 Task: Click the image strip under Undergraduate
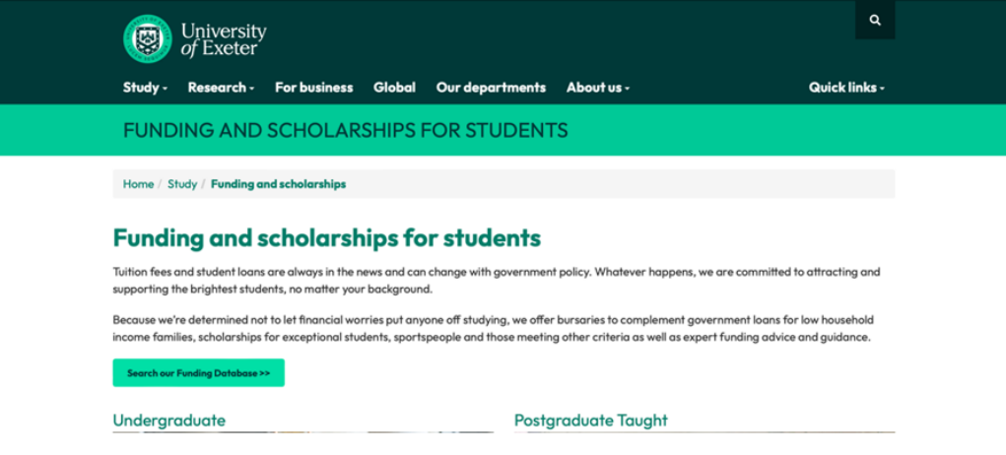click(x=302, y=432)
